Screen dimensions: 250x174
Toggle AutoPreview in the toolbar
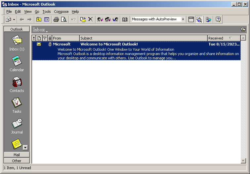(x=199, y=19)
